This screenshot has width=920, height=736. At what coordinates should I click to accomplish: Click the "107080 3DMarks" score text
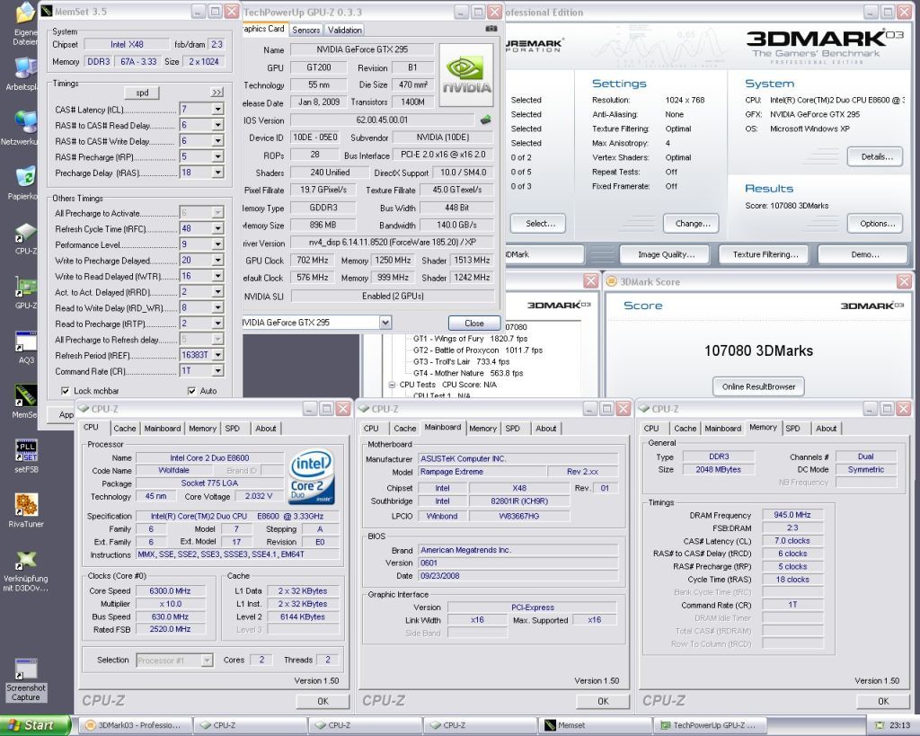click(758, 351)
